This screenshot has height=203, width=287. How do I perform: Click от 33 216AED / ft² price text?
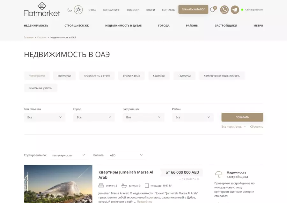(189, 179)
